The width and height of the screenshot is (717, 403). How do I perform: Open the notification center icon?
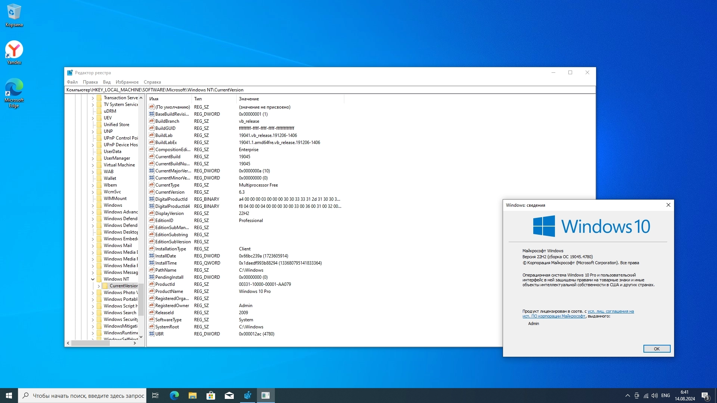pyautogui.click(x=705, y=396)
